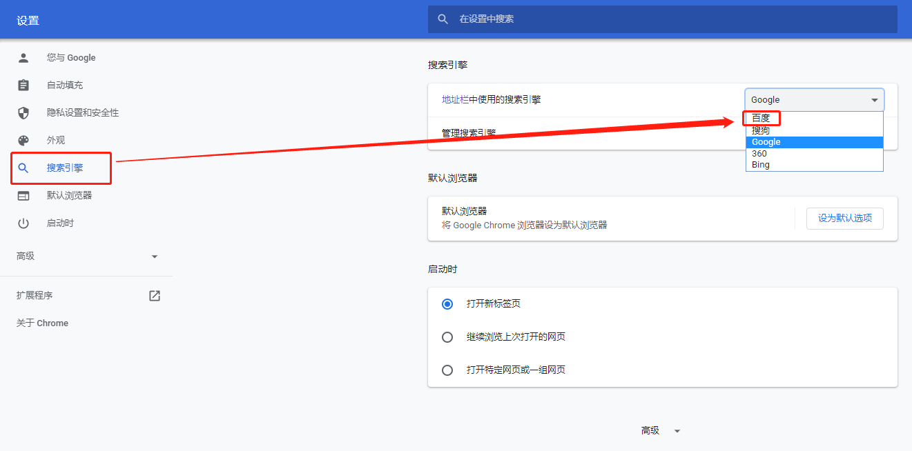Click the 将 Google Chrome 浏览器设为默认浏览器 text
Screen dimensions: 912x451
[x=525, y=226]
